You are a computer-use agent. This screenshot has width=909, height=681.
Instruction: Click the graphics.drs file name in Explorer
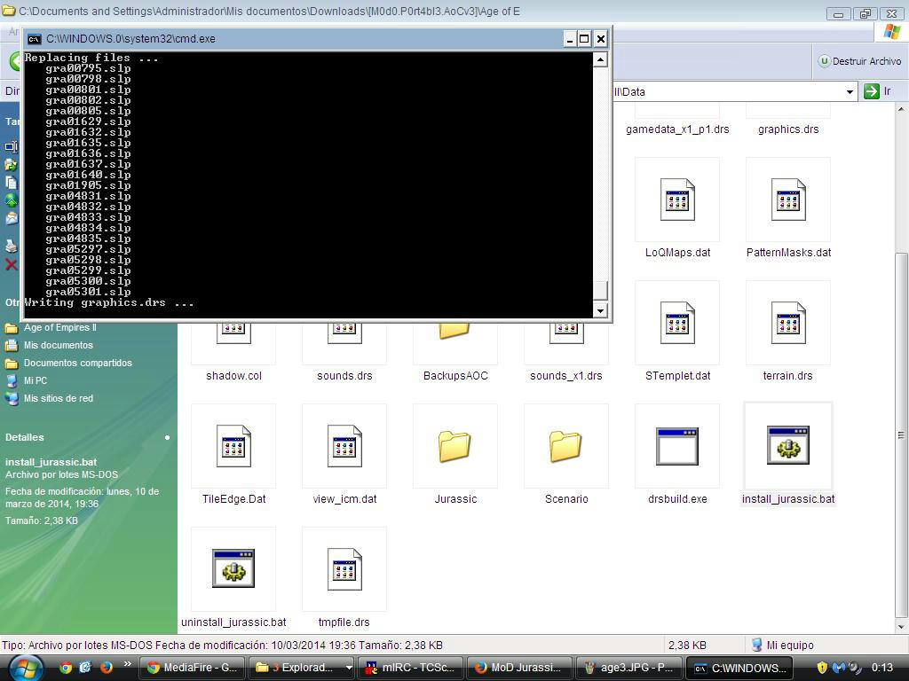788,129
